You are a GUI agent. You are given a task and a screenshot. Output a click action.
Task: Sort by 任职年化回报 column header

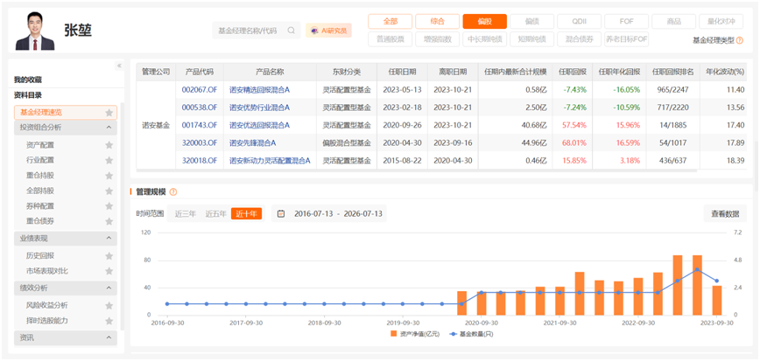pos(619,72)
